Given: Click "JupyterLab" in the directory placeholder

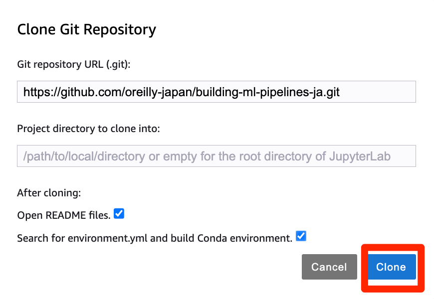Looking at the screenshot, I should pos(360,156).
